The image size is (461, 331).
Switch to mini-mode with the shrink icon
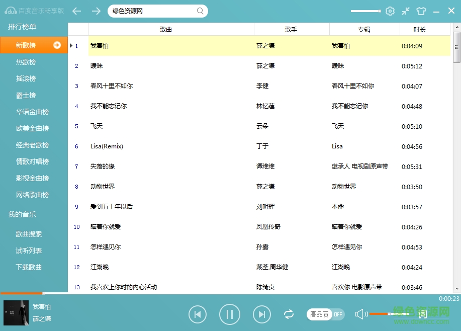click(x=406, y=10)
